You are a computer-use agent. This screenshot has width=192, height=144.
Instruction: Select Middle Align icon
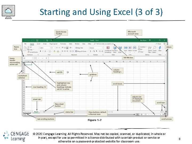(x=65, y=48)
